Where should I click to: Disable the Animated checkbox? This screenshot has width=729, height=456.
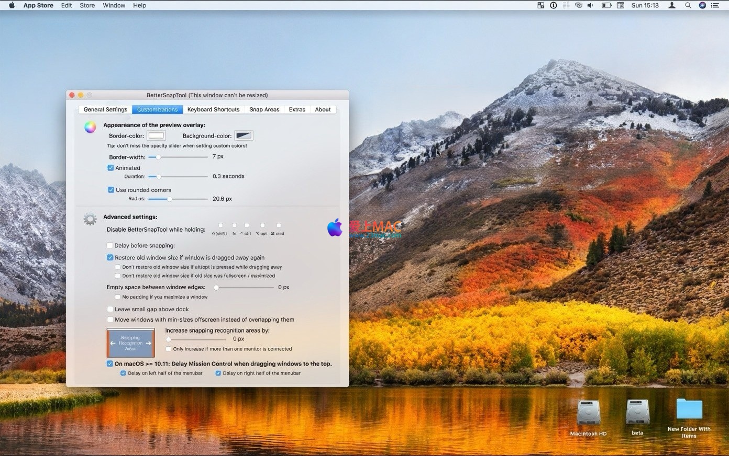click(x=111, y=168)
